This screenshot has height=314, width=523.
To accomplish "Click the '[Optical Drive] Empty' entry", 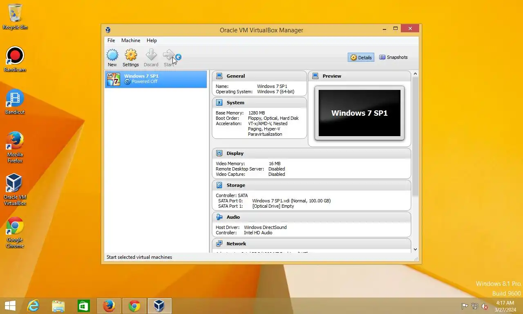I will pos(273,206).
